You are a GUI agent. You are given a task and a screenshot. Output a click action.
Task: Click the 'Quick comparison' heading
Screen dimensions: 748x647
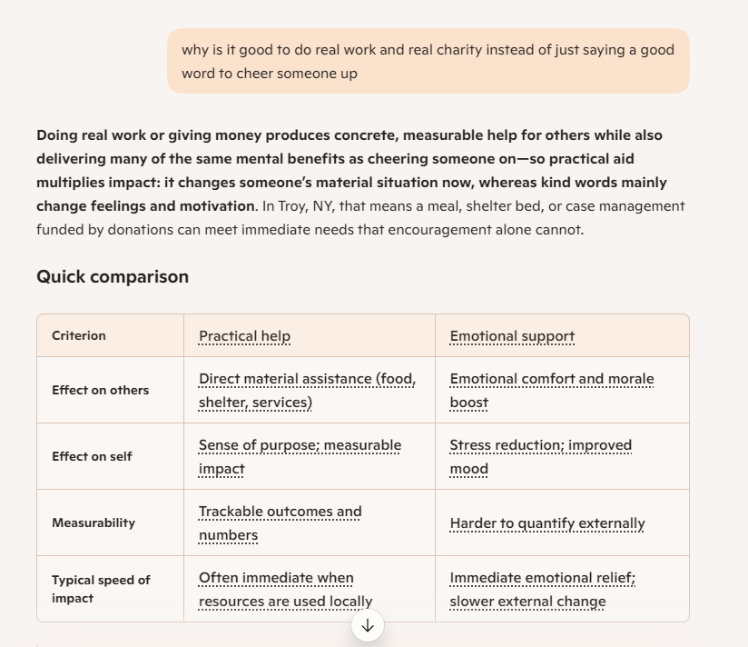[113, 277]
